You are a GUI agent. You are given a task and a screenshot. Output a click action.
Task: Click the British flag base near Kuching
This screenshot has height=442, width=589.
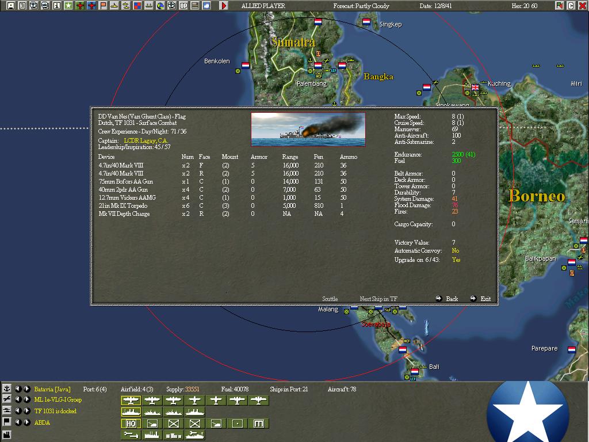[475, 87]
